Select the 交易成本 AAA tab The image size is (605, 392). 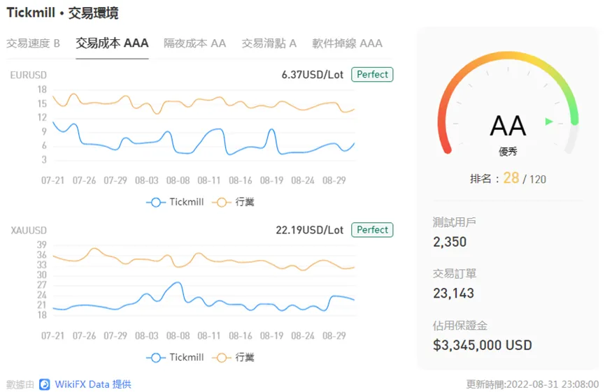(x=112, y=43)
